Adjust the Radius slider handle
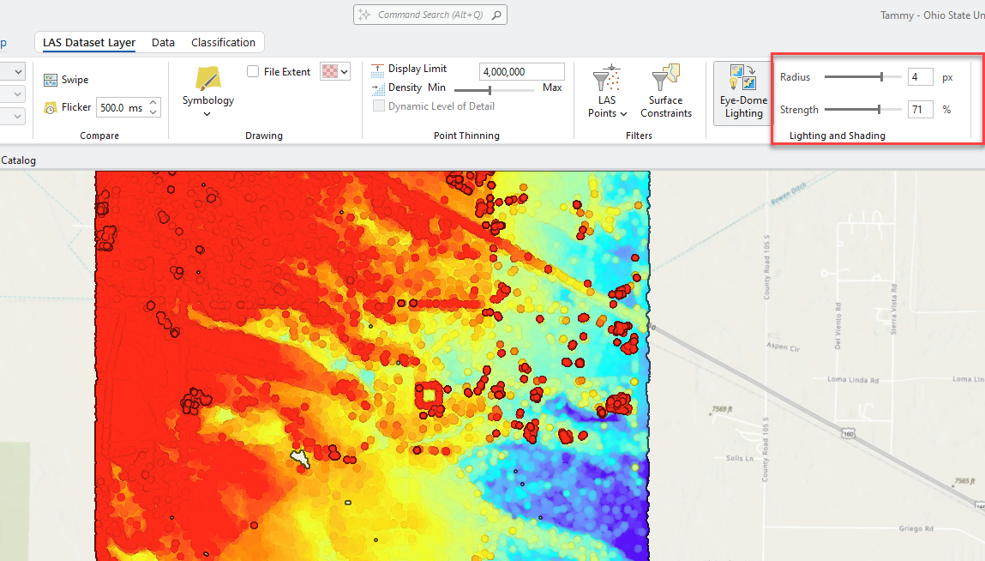Screen dimensions: 985x561 (881, 77)
